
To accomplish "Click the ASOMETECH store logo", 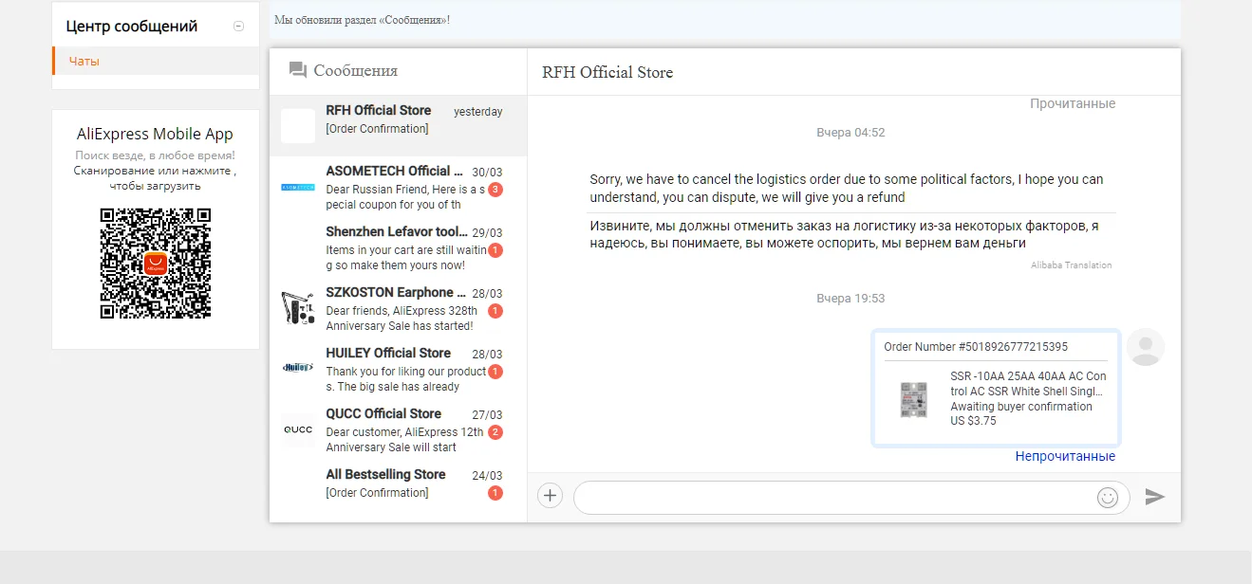I will pos(298,187).
